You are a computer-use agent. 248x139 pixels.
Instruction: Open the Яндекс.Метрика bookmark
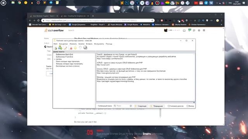(115, 25)
